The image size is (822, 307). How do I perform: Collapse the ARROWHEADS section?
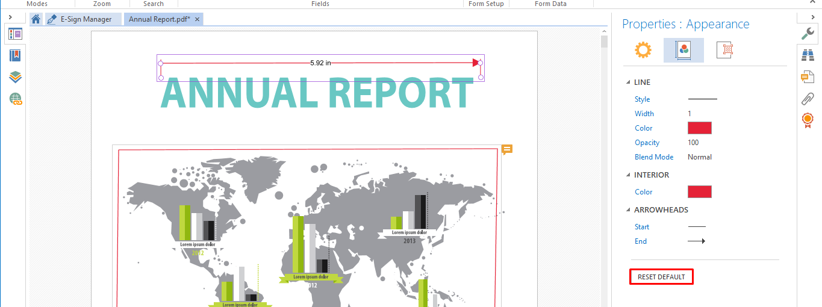629,210
